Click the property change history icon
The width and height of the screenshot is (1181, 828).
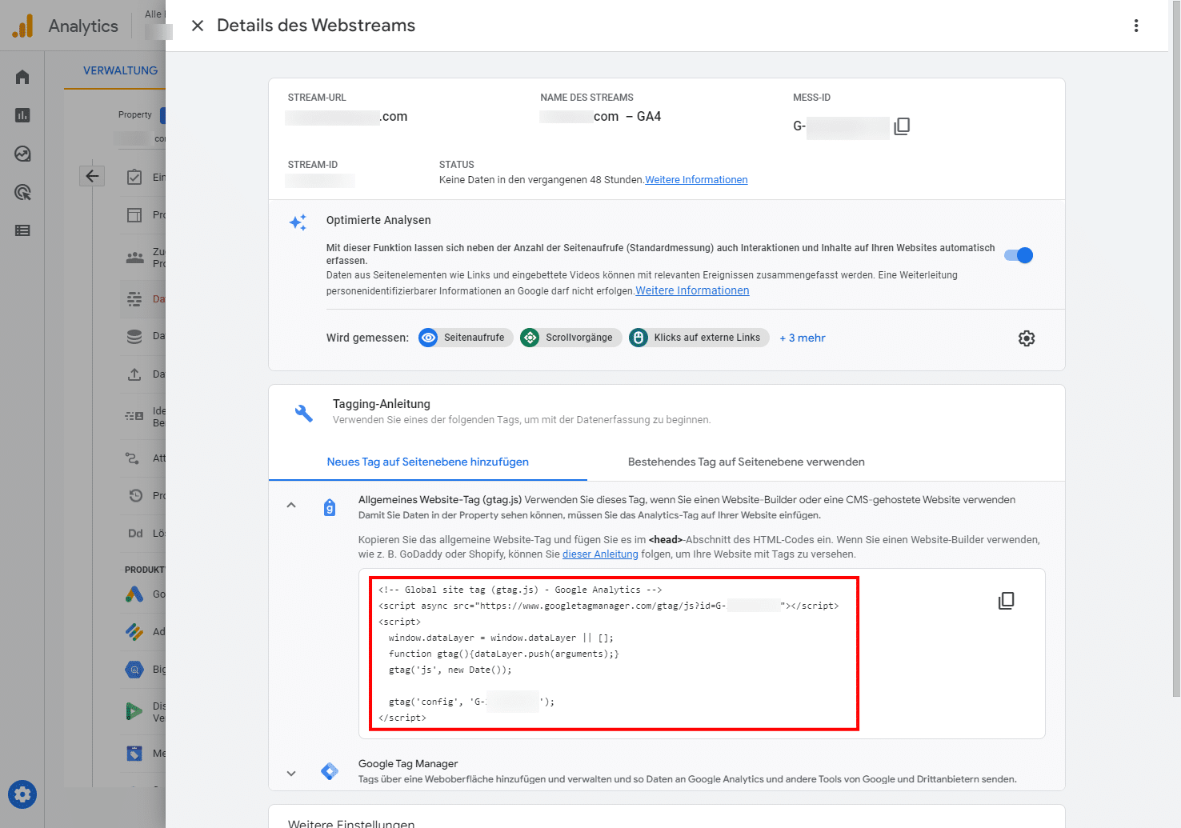point(134,495)
